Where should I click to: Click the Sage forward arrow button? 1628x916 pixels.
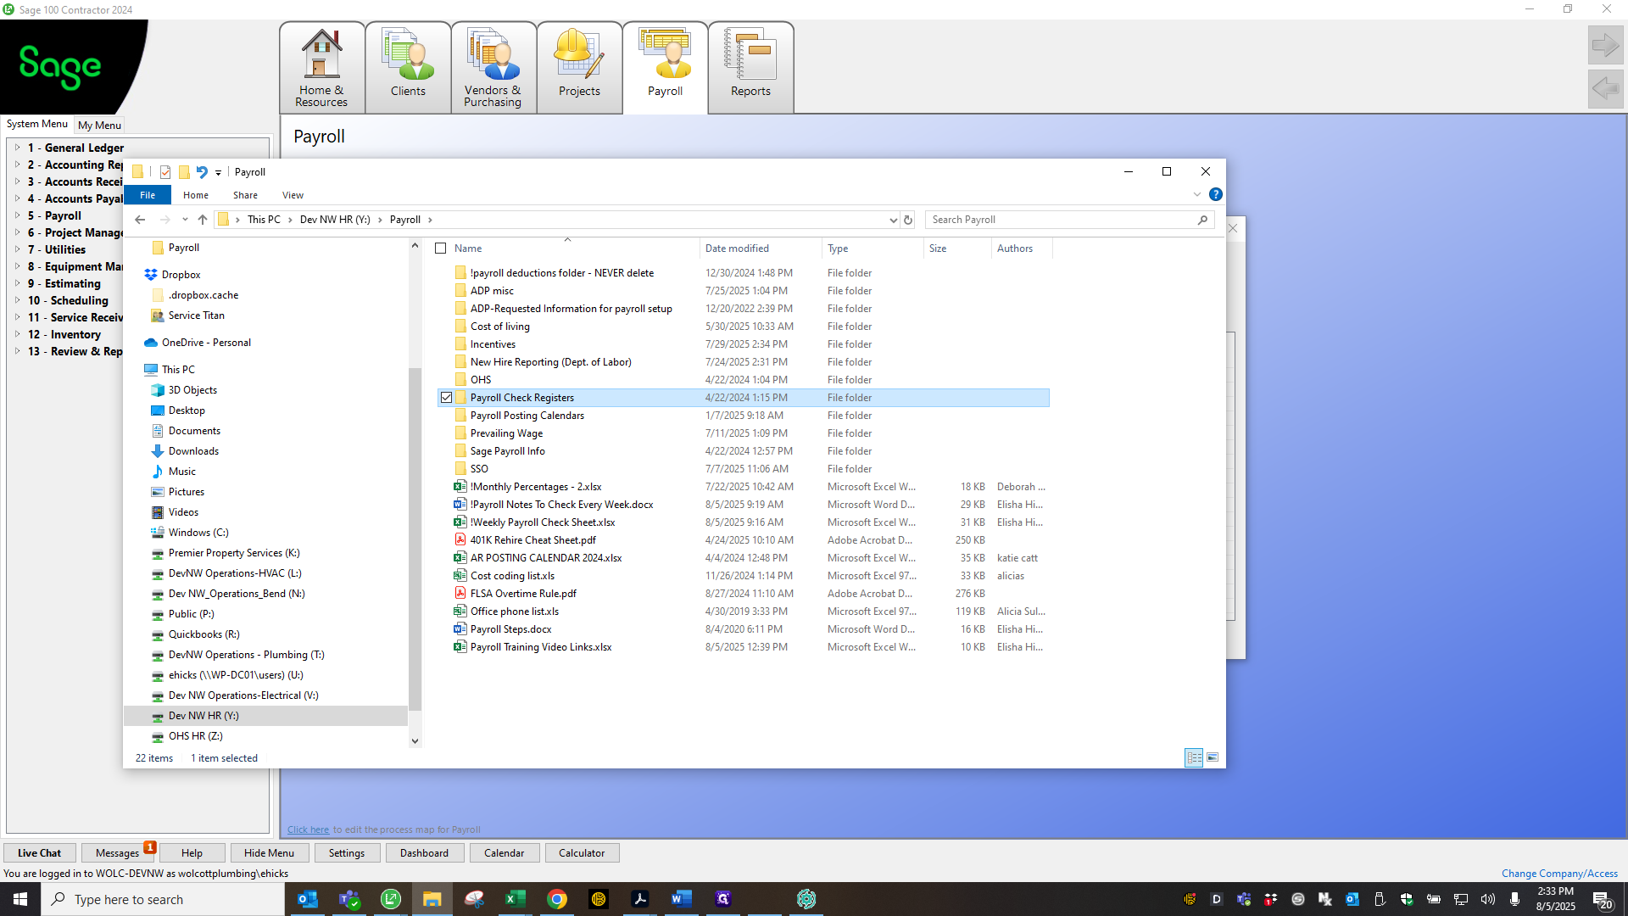coord(1605,45)
